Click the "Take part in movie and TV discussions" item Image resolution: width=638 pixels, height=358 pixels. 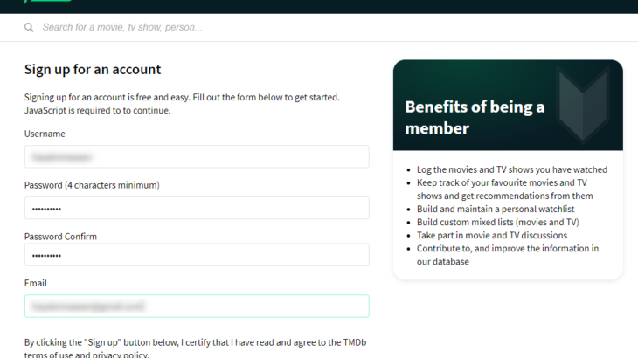coord(492,235)
